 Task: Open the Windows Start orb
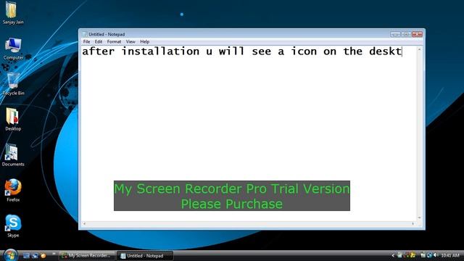(x=11, y=254)
